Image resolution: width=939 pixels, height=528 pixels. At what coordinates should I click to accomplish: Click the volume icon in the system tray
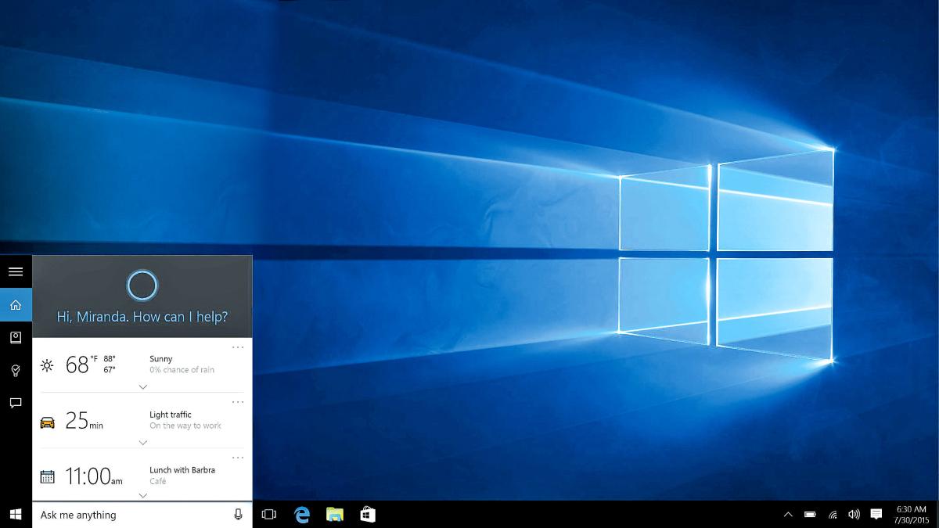coord(853,515)
